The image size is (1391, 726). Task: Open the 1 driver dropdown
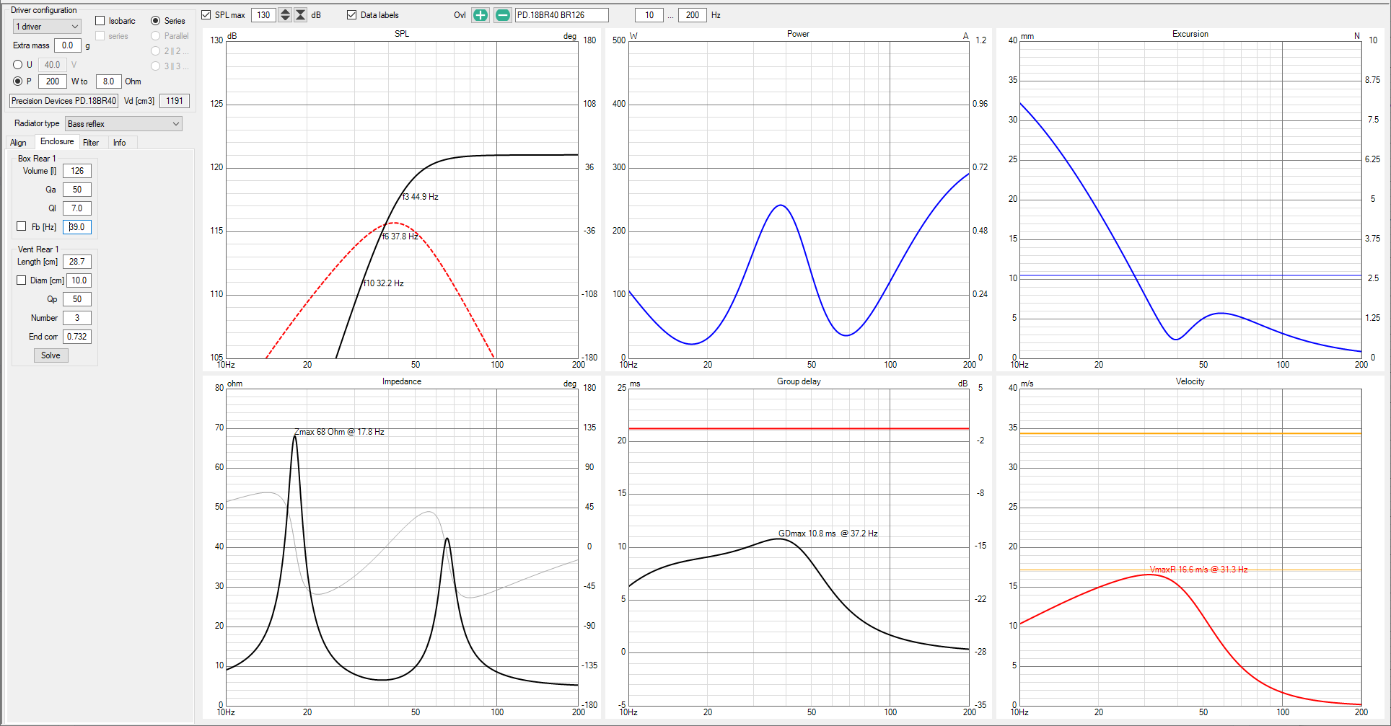(x=47, y=27)
